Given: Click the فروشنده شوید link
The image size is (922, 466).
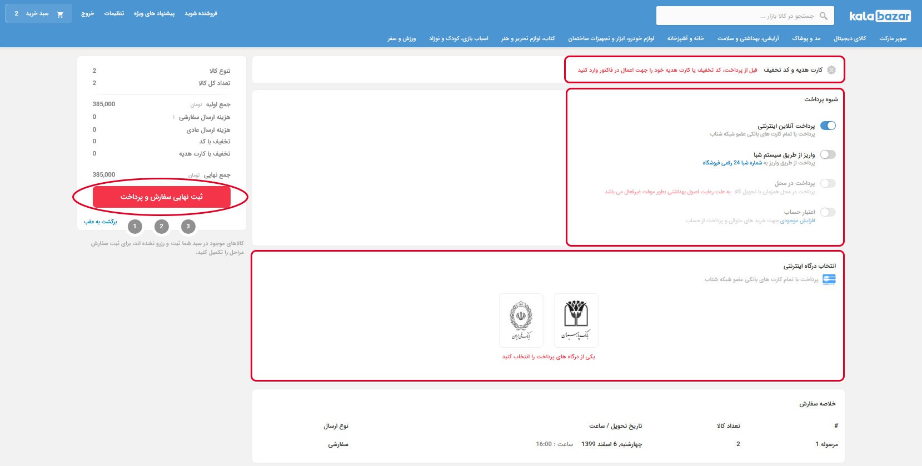Looking at the screenshot, I should click(x=201, y=13).
